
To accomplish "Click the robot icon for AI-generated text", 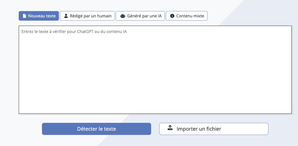I will click(x=123, y=16).
